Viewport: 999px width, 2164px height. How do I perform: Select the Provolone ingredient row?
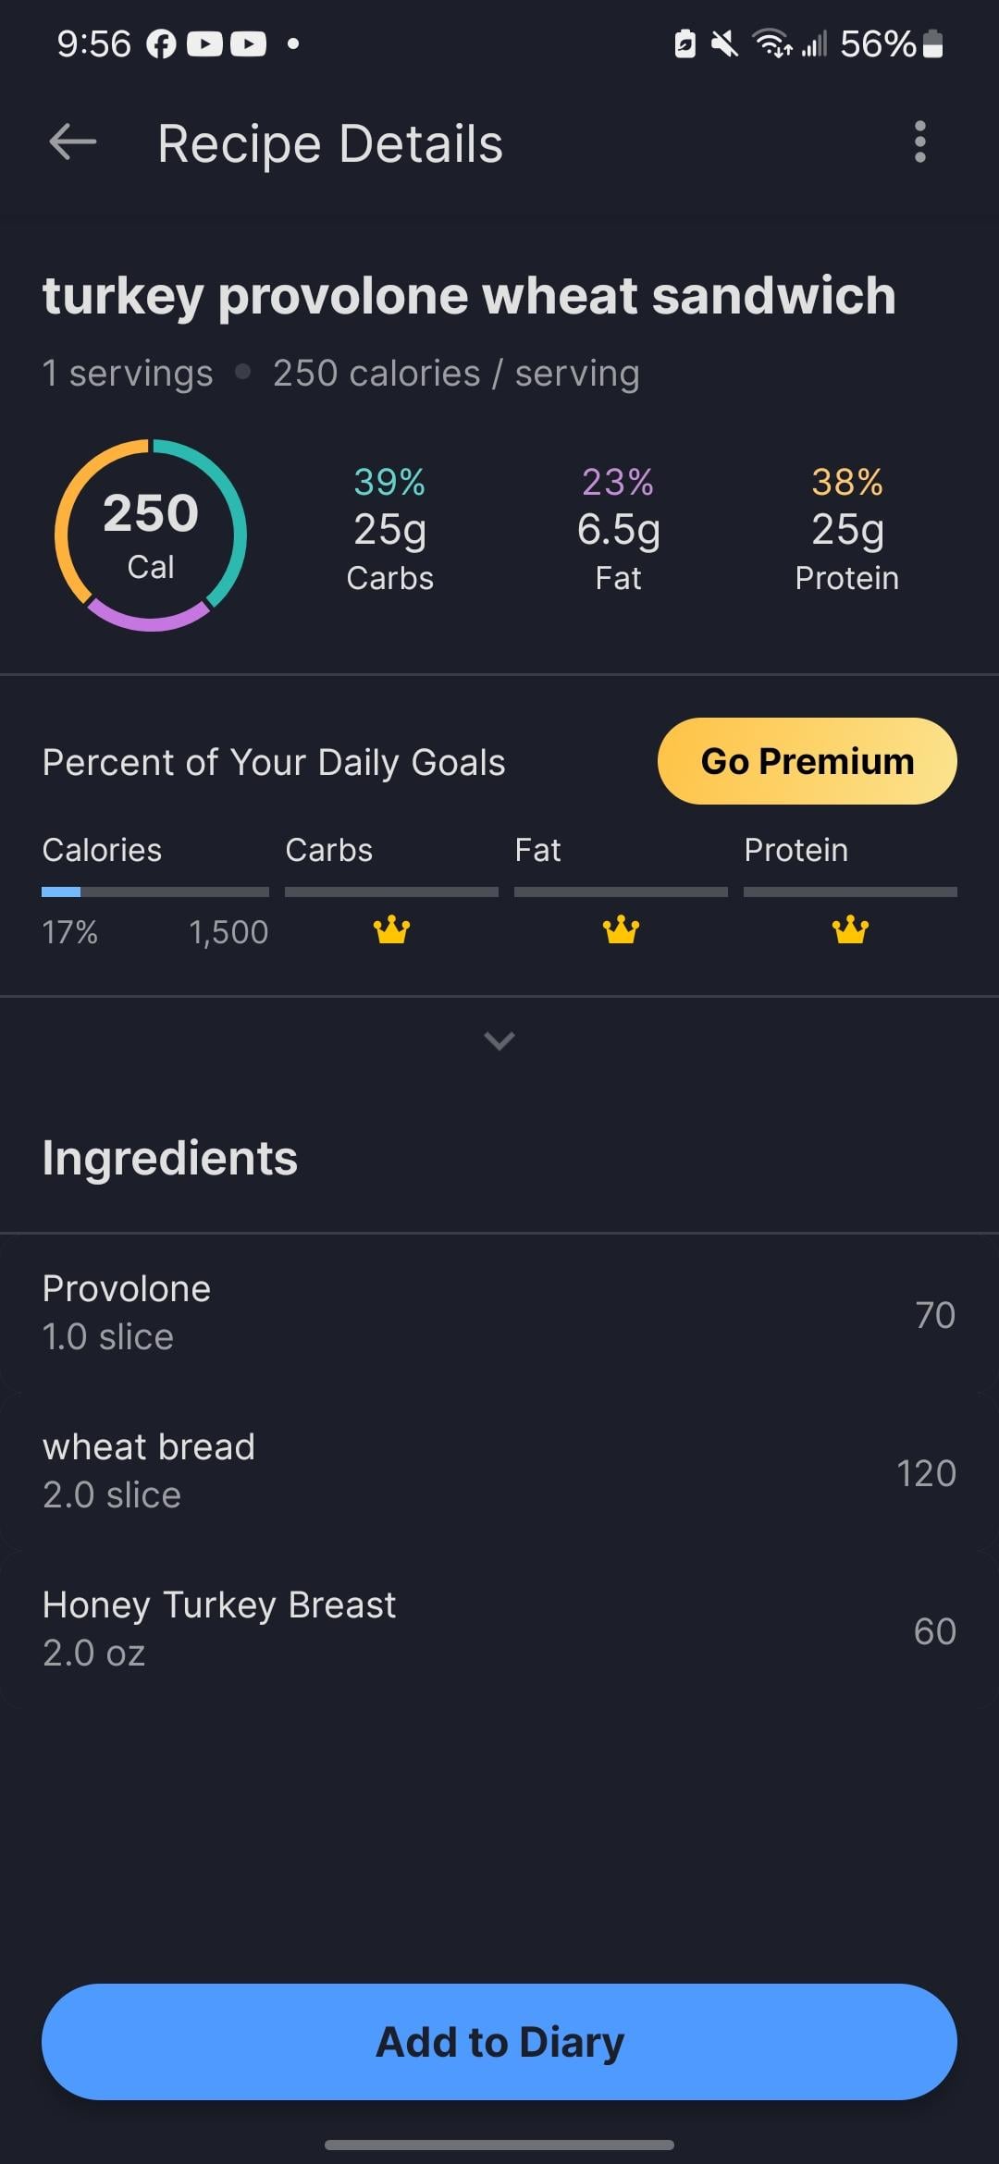[x=499, y=1313]
